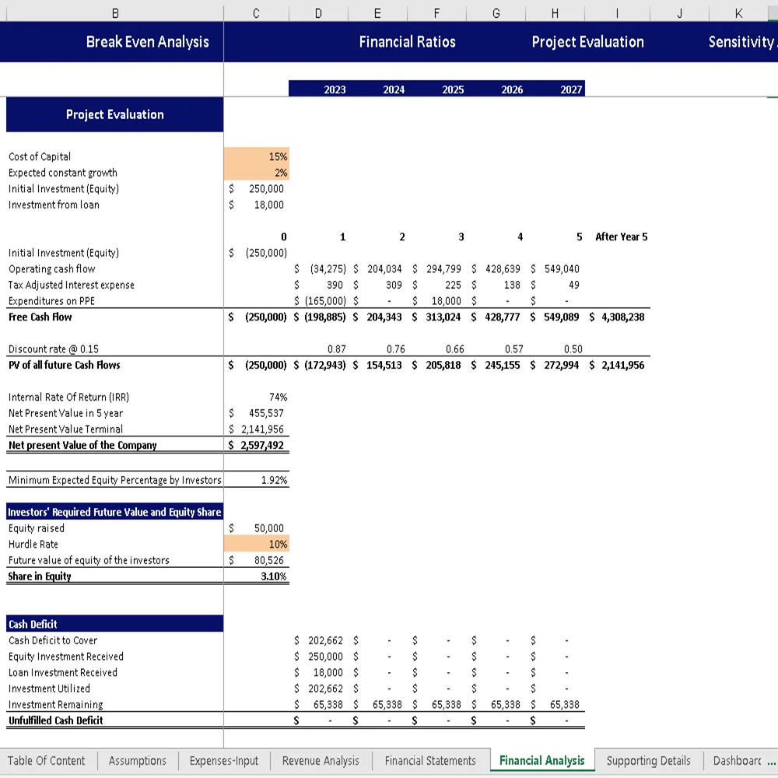The width and height of the screenshot is (778, 778).
Task: Click the Net present Value of Company cell
Action: 257,445
